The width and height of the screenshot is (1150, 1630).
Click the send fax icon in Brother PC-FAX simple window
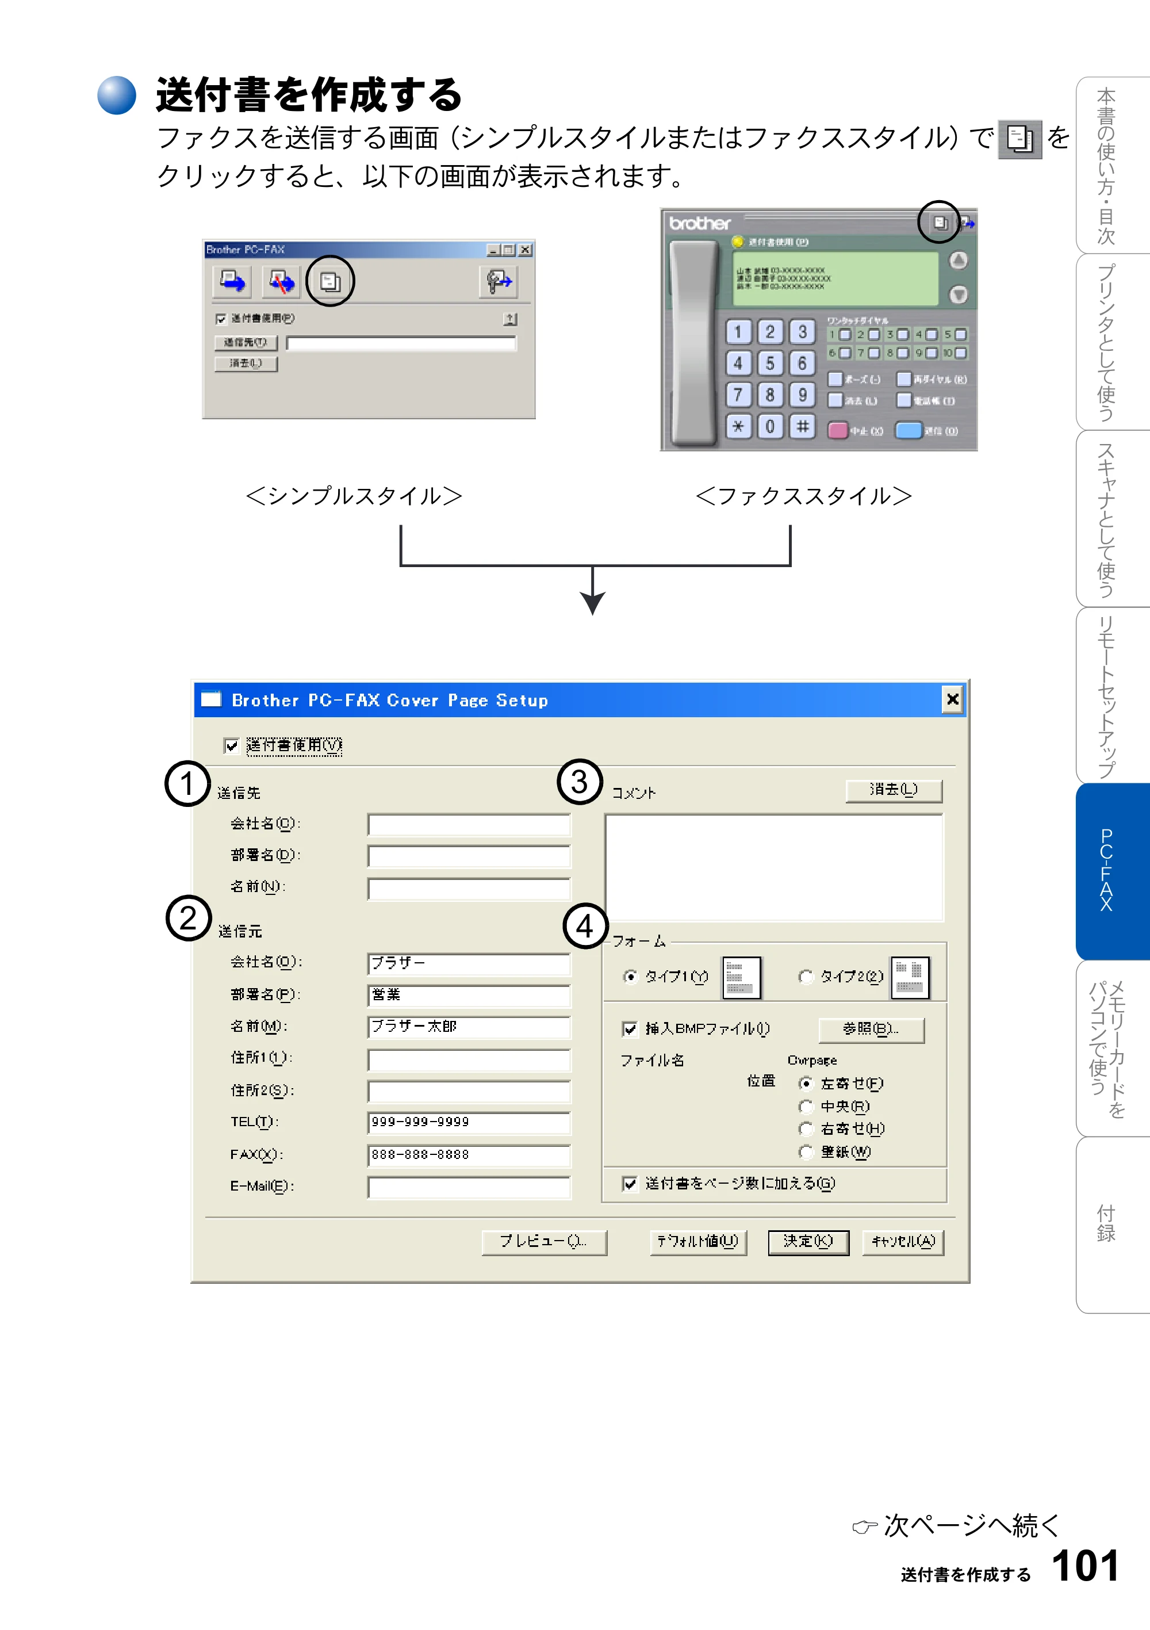coord(231,281)
